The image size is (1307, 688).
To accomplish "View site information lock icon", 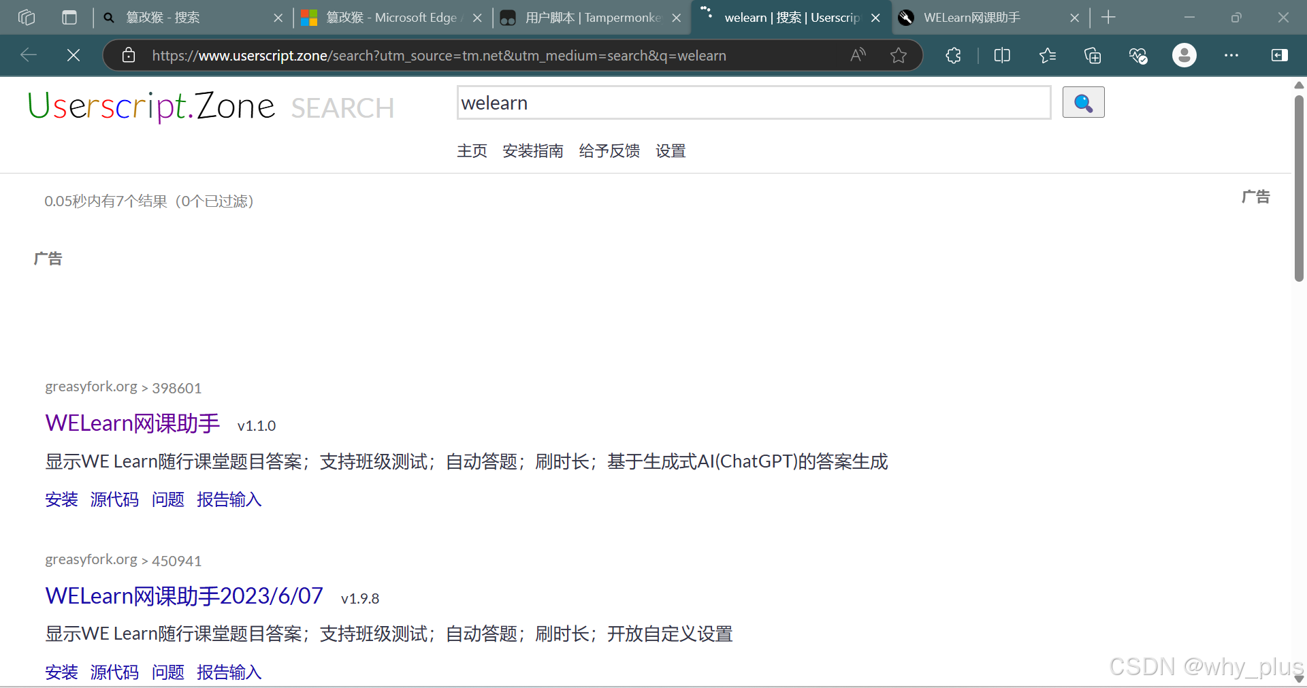I will (x=129, y=55).
